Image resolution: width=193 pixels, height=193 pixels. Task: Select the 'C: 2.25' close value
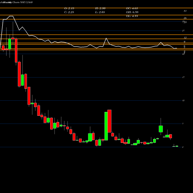[x=69, y=12]
